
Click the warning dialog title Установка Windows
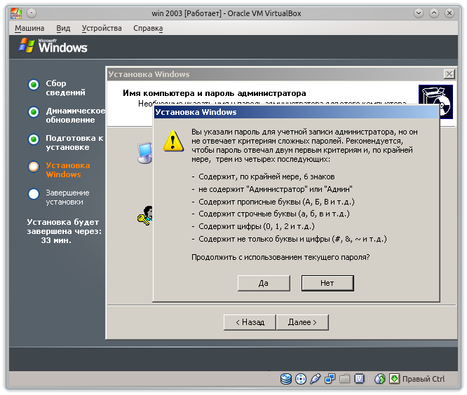[196, 112]
